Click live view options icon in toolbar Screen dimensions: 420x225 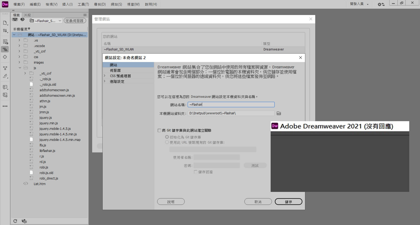pyautogui.click(x=5, y=42)
